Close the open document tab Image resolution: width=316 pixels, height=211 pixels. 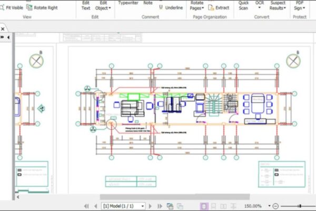3,28
